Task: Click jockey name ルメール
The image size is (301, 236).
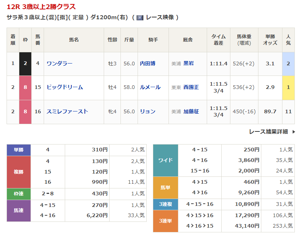Action: (150, 88)
